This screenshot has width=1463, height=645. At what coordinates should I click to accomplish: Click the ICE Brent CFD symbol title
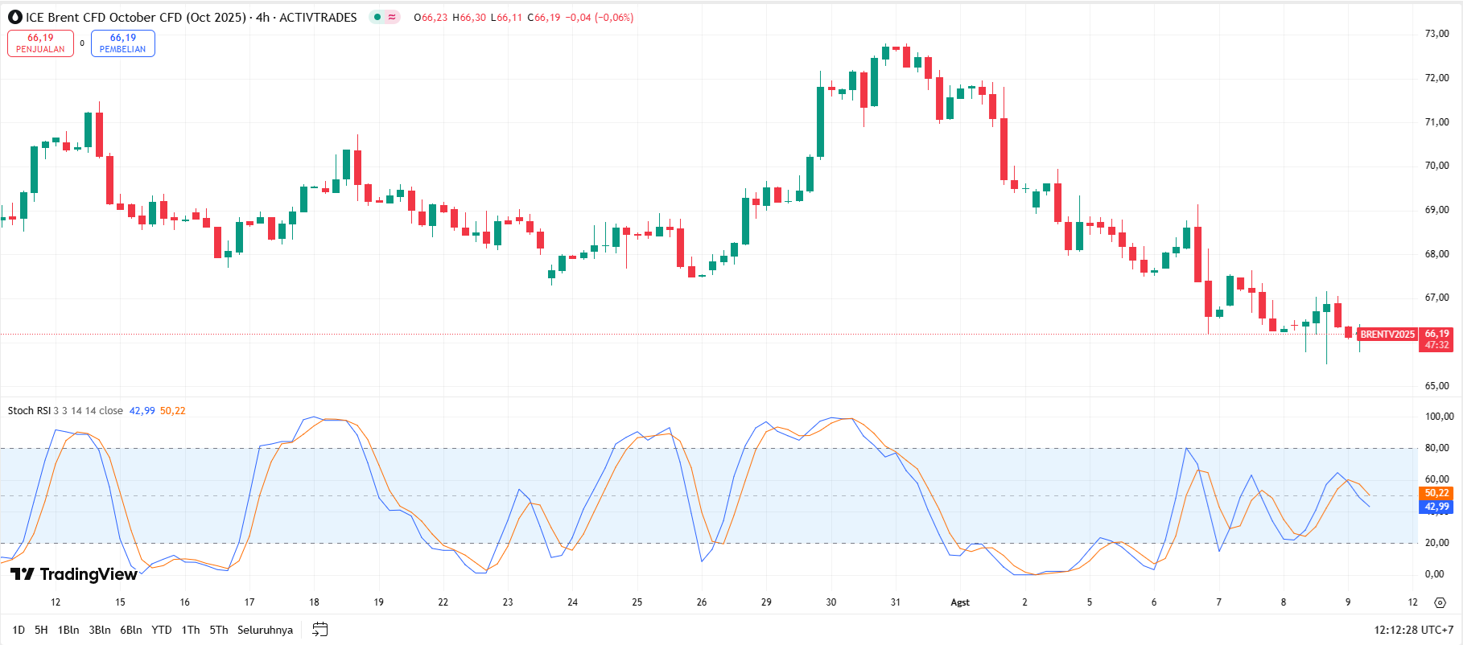click(x=135, y=17)
